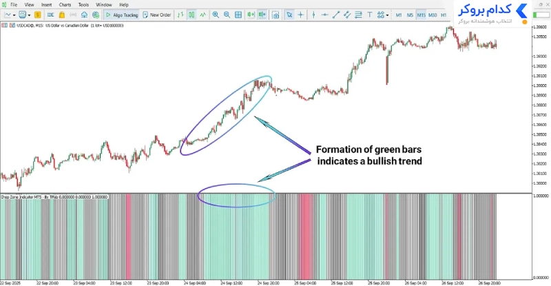Zoom out of the chart
This screenshot has height=286, width=551.
coord(227,14)
